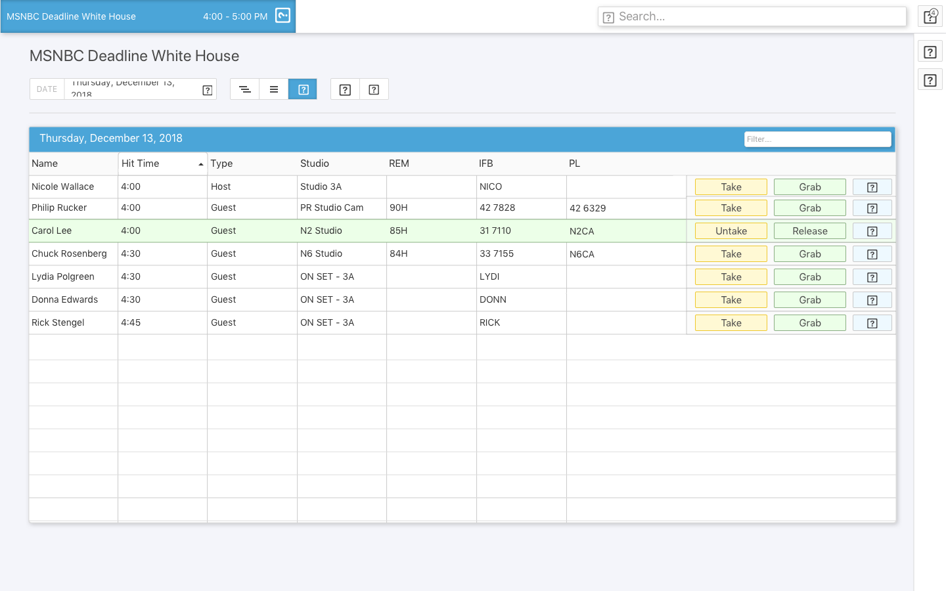Open the date field showing December 13, 2018
Screen dimensions: 946x591
click(131, 89)
